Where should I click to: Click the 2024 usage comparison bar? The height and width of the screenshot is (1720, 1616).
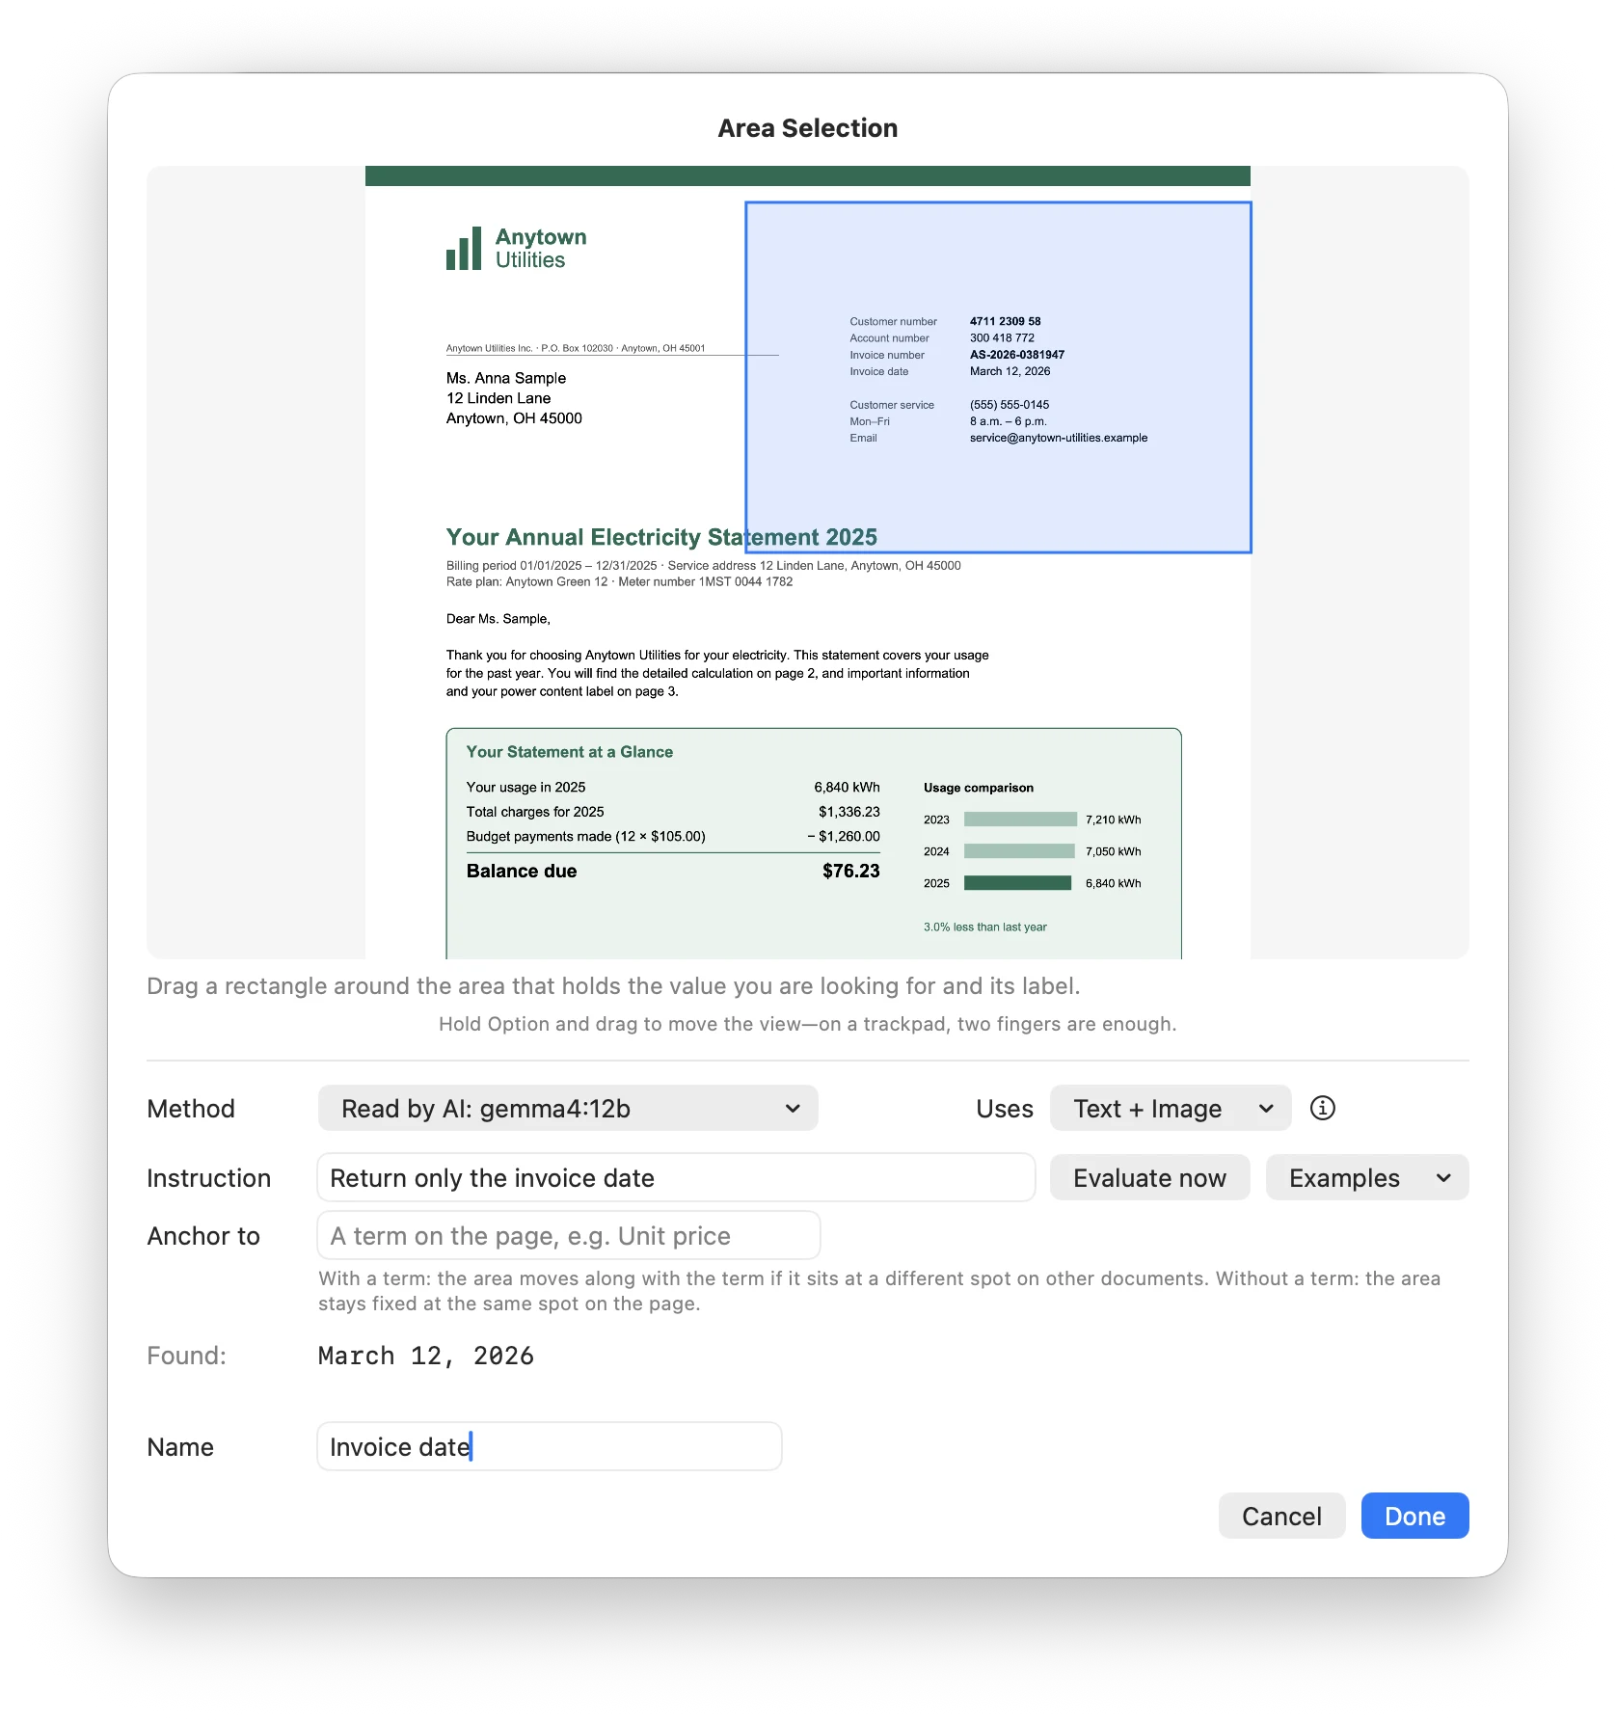[x=1019, y=851]
